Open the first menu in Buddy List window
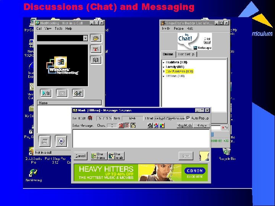 [x=166, y=28]
